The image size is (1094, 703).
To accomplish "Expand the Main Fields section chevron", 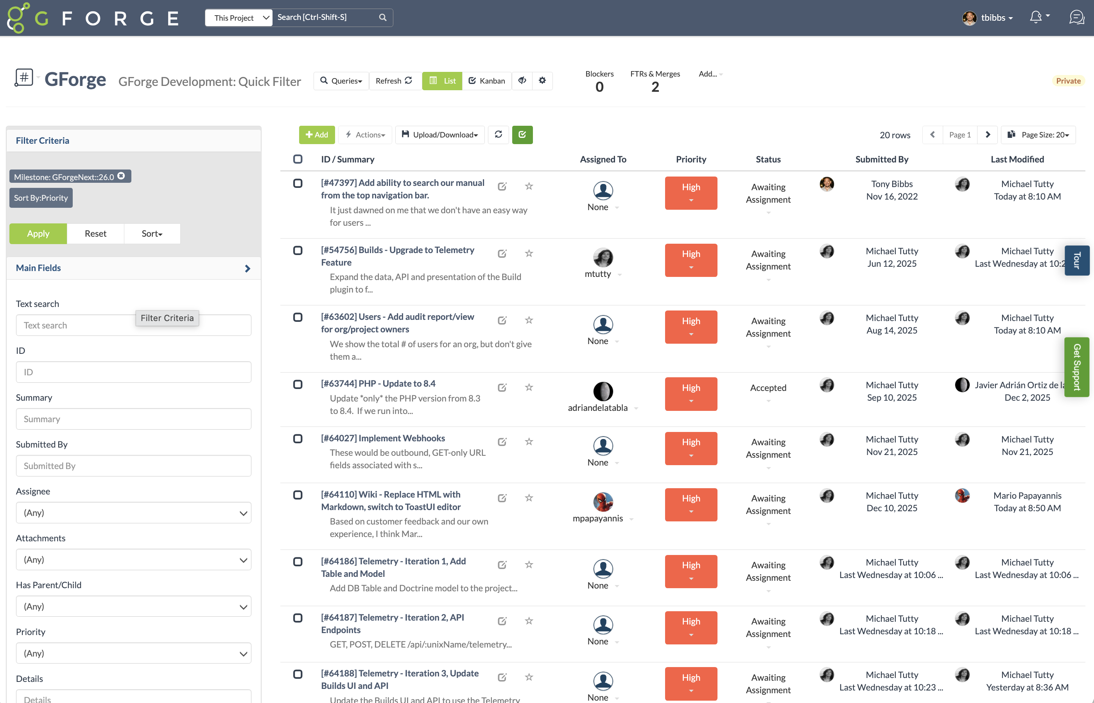I will (x=247, y=268).
